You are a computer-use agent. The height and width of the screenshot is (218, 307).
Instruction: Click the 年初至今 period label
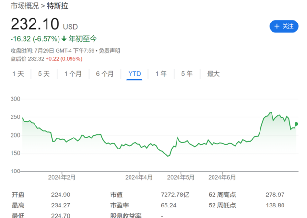tap(83, 39)
